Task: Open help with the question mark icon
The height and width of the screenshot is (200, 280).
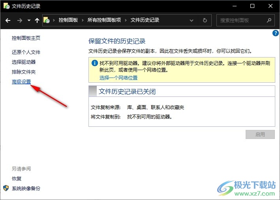Action: click(x=275, y=33)
